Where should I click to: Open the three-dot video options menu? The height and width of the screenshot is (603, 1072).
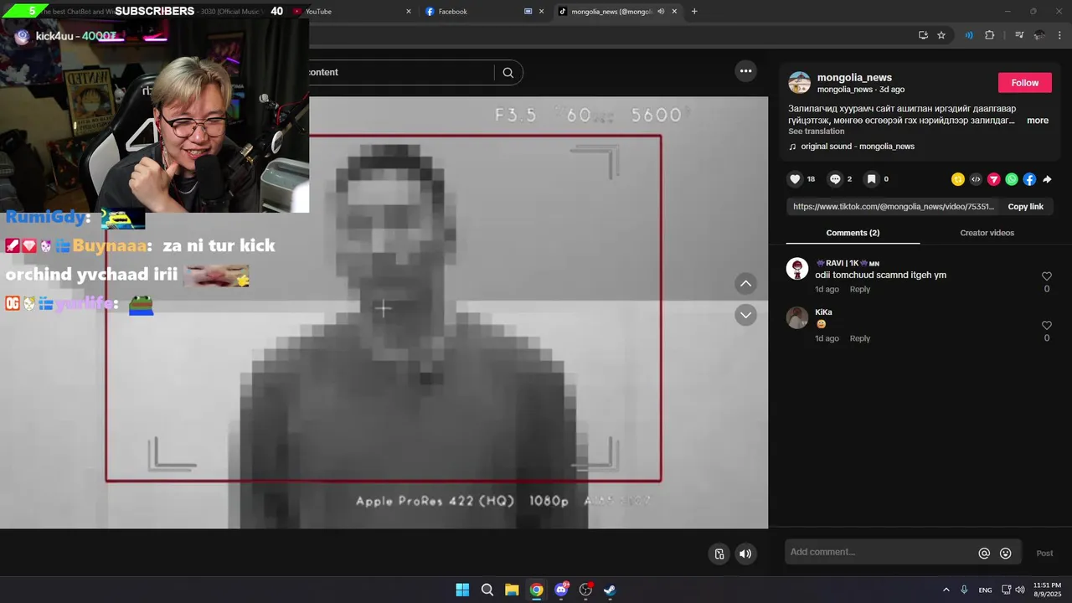745,71
